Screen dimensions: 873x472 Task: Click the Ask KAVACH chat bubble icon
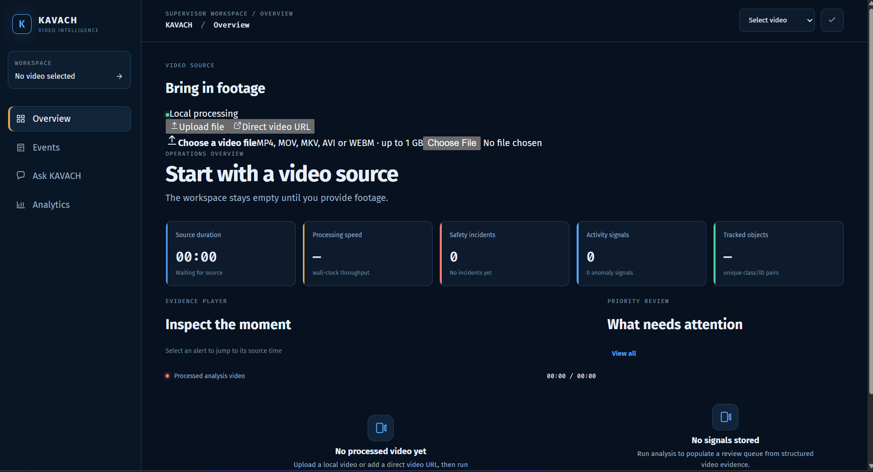click(x=21, y=175)
